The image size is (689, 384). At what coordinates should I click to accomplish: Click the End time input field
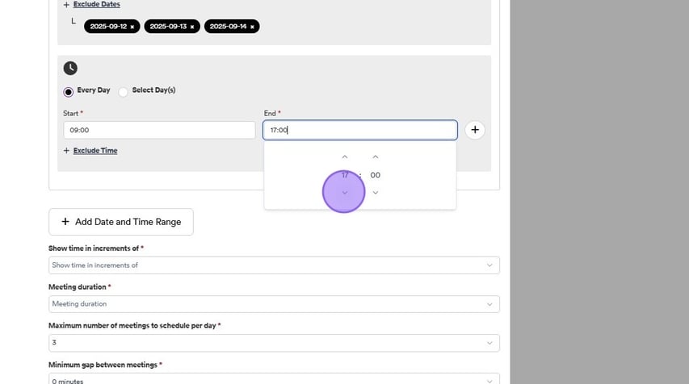coord(359,130)
